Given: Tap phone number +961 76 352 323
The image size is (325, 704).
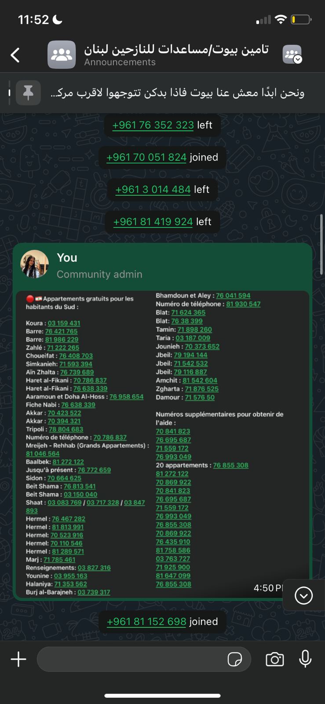Looking at the screenshot, I should point(153,125).
